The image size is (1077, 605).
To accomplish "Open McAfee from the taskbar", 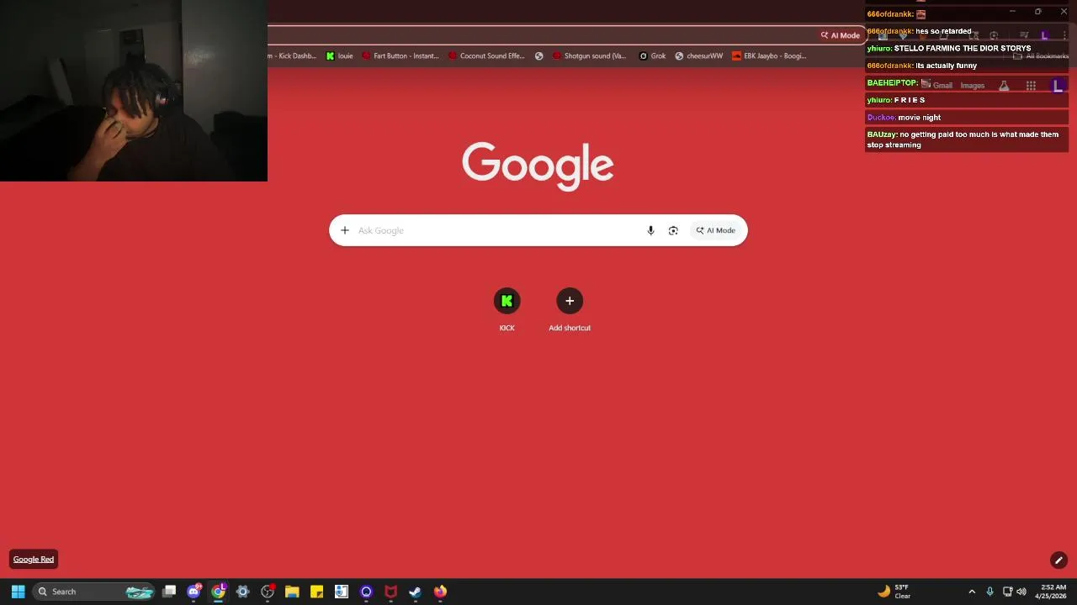I will 390,592.
